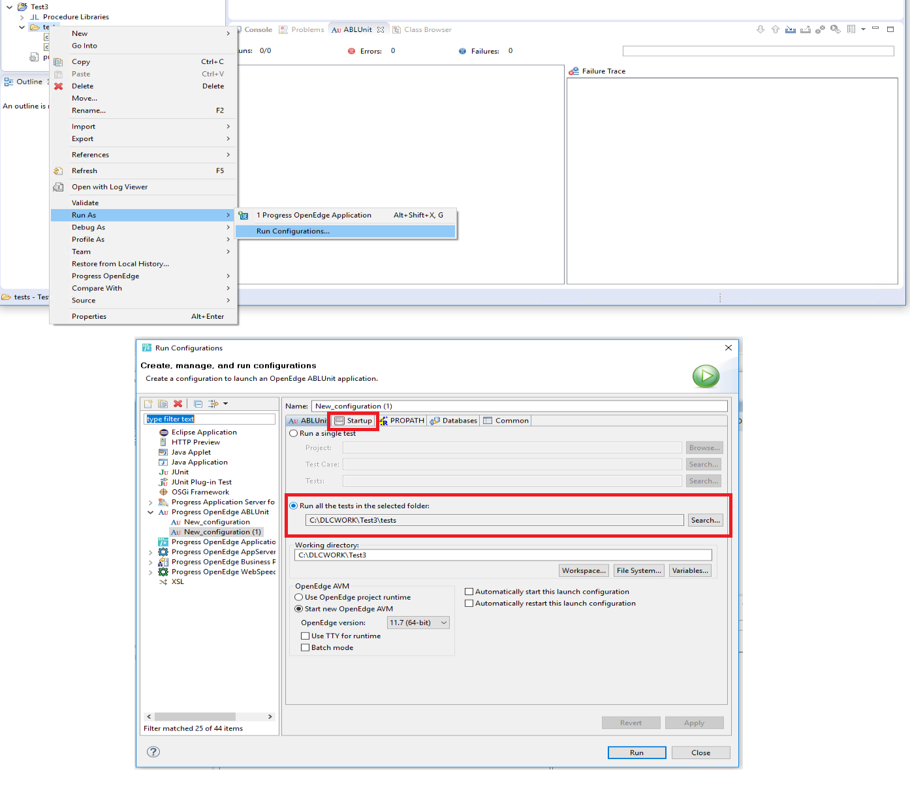Delete the current launch configuration

178,403
